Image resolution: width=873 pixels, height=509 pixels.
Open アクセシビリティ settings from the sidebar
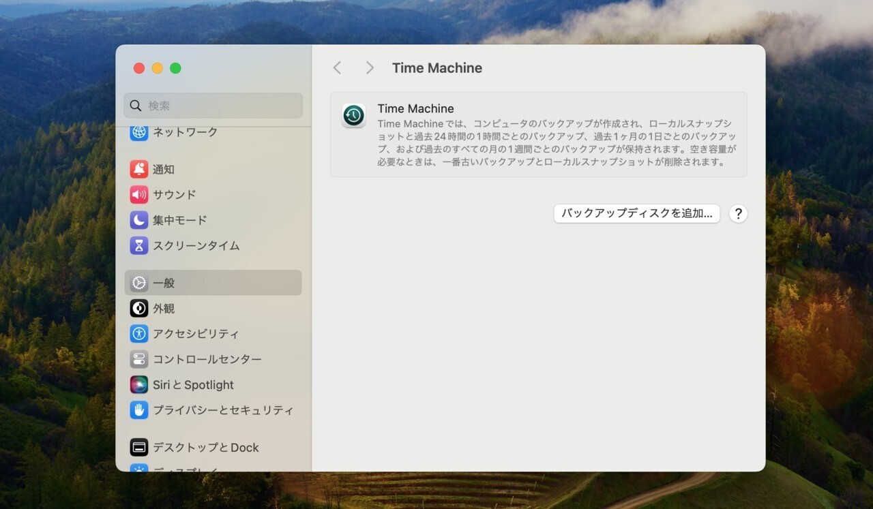point(213,334)
